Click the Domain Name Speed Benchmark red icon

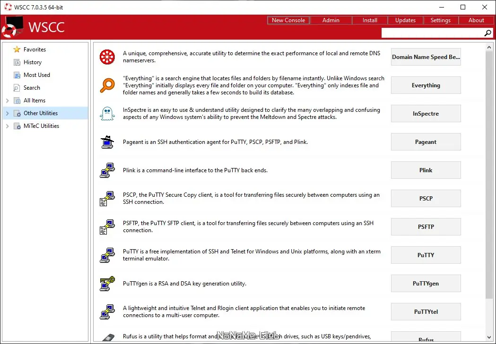tap(107, 57)
